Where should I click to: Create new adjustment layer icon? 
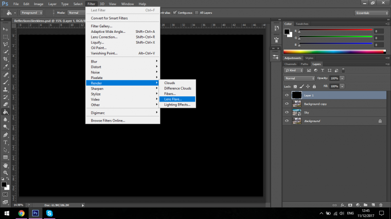358,205
